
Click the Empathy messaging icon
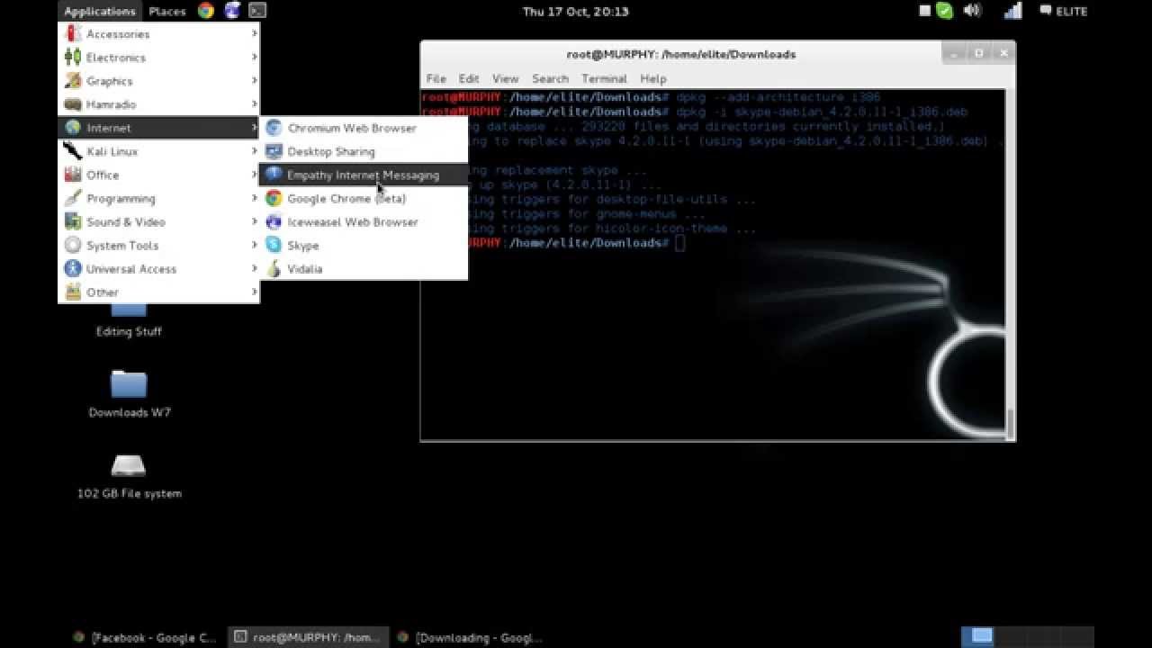(x=274, y=175)
